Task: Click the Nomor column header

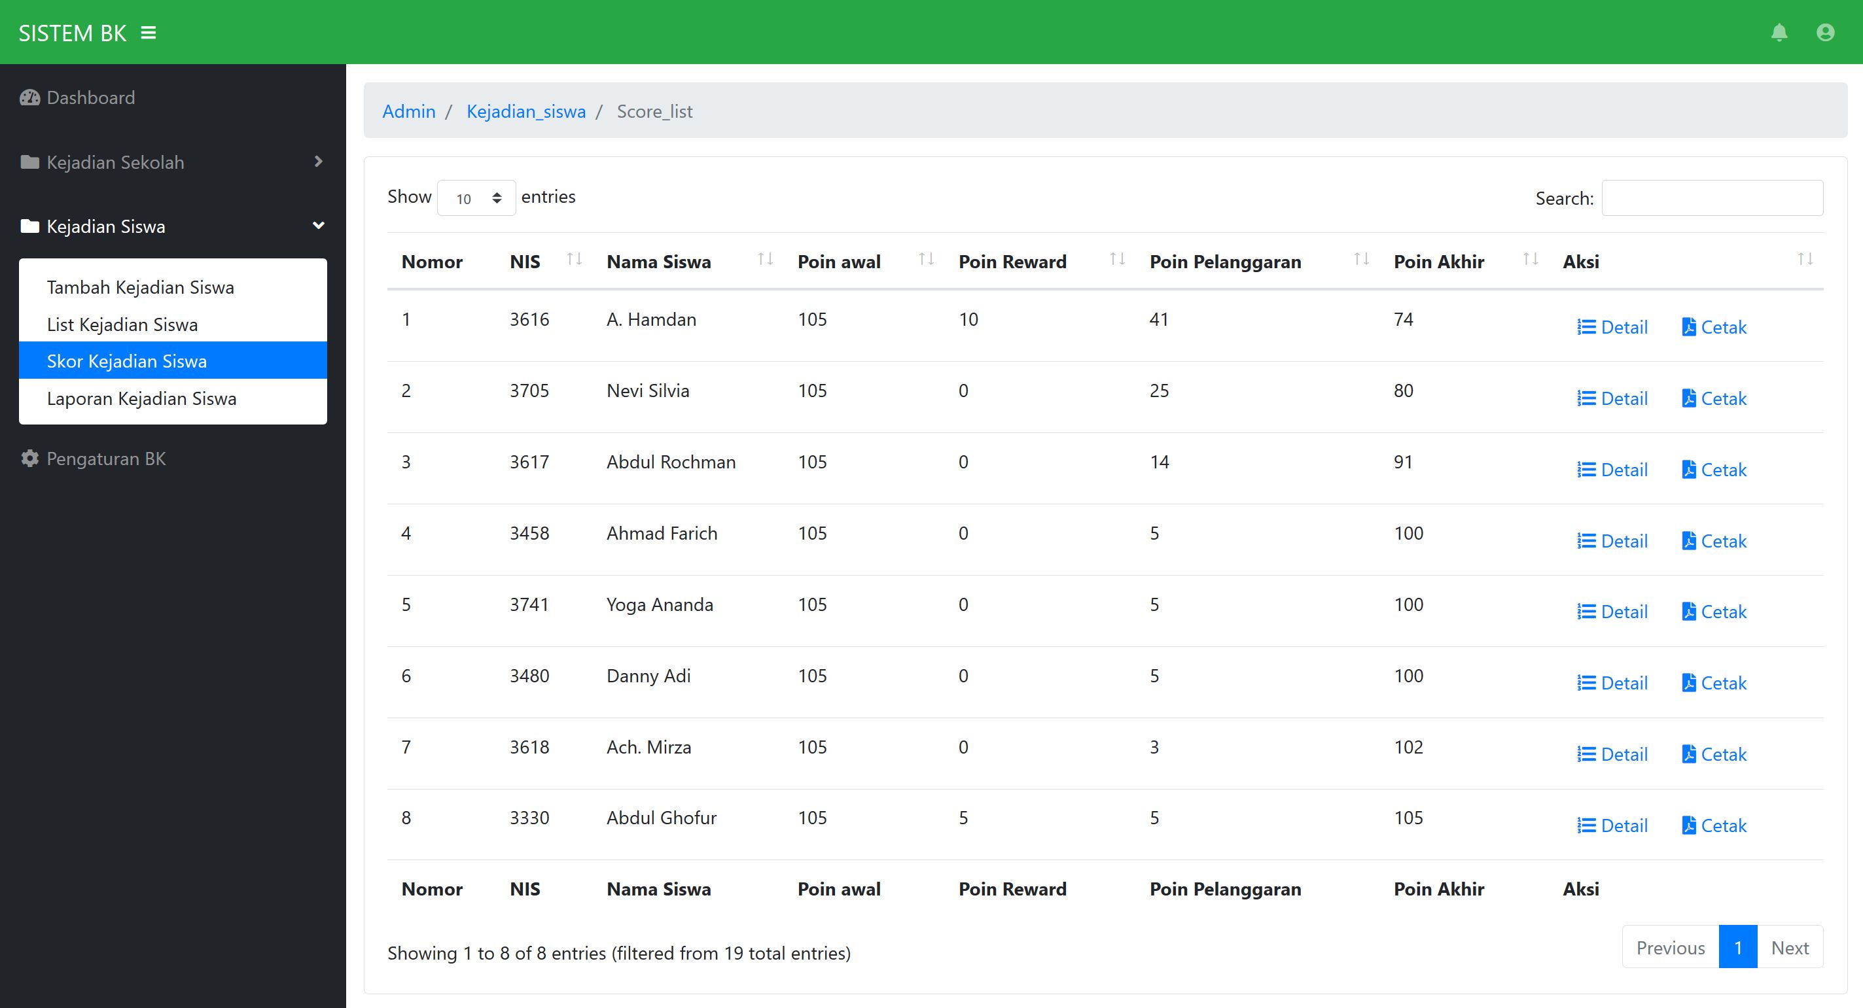Action: click(x=432, y=262)
